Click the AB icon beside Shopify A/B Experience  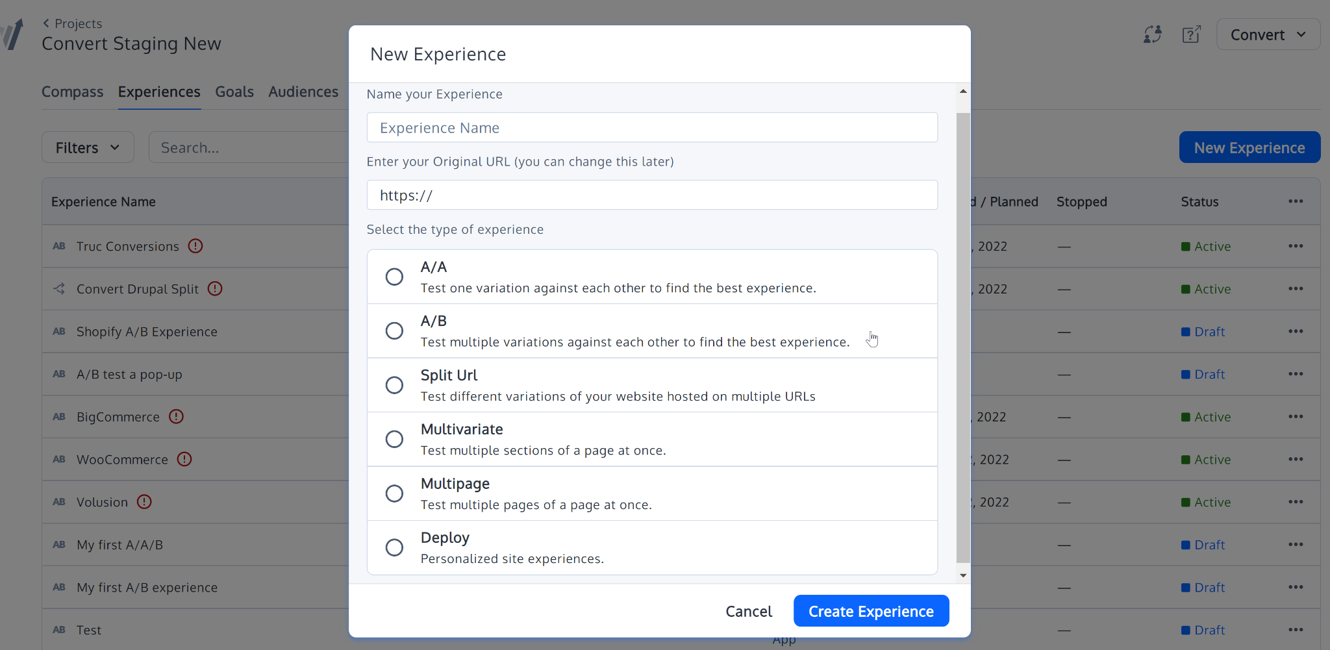(x=59, y=331)
